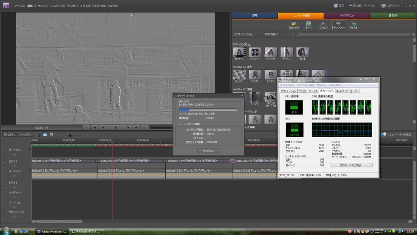The width and height of the screenshot is (417, 235).
Task: Collapse the レンダリング情報 disclosure triangle
Action: [x=179, y=124]
